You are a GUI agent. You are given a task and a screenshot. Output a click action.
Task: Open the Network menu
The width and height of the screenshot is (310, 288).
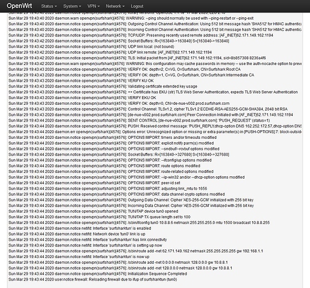(115, 6)
